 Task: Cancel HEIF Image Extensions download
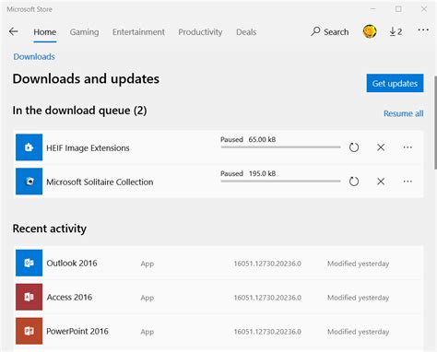(381, 147)
